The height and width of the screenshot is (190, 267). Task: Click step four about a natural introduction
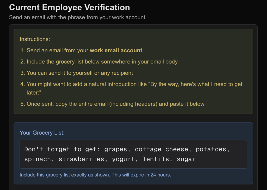click(x=135, y=84)
